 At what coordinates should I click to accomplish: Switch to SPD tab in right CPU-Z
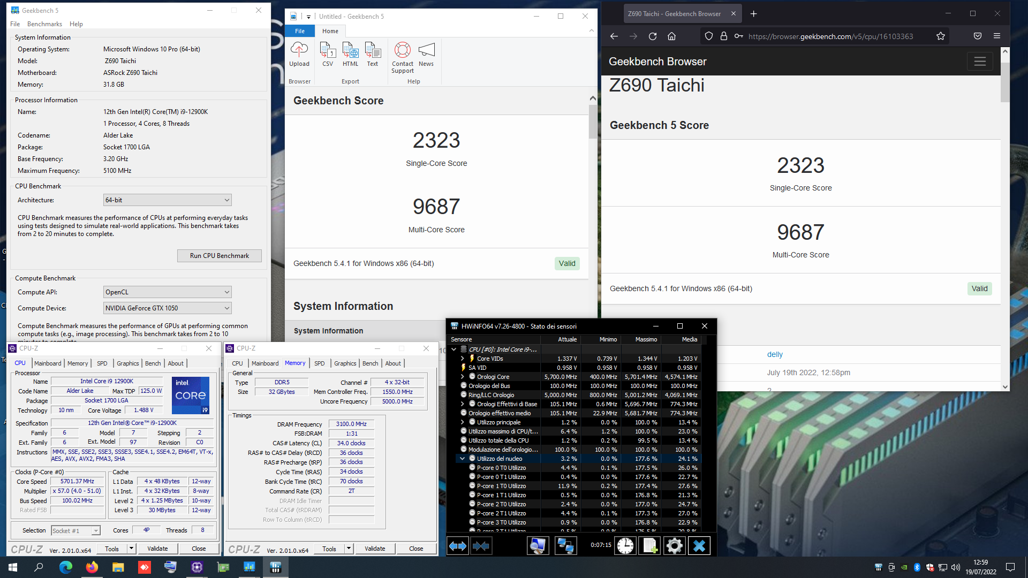click(x=320, y=363)
